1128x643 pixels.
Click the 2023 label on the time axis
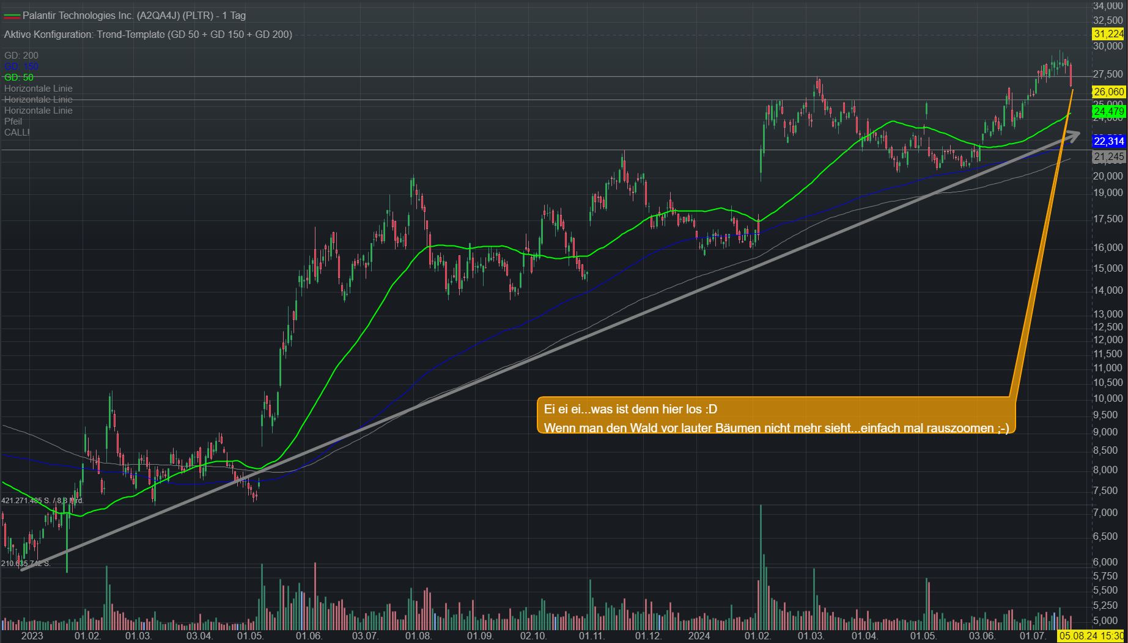(x=32, y=636)
